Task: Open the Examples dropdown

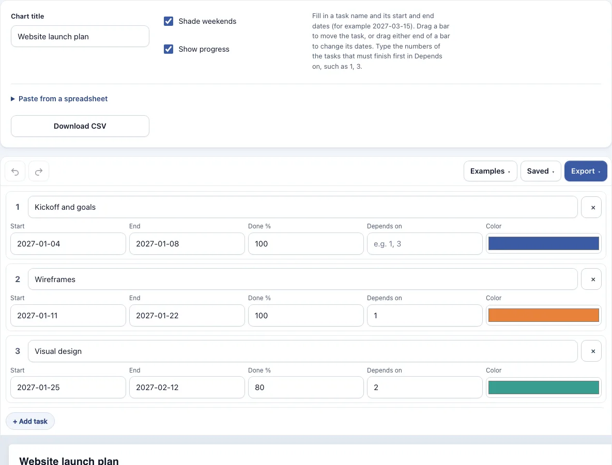Action: [490, 171]
